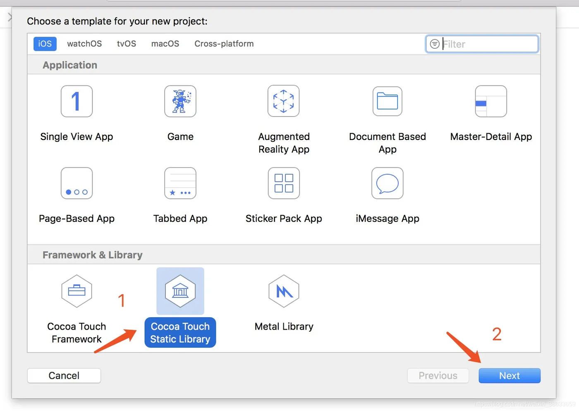579x411 pixels.
Task: Click the Next button
Action: (x=510, y=375)
